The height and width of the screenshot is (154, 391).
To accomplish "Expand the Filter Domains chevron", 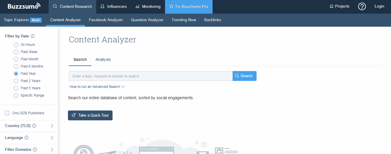I will (x=52, y=150).
